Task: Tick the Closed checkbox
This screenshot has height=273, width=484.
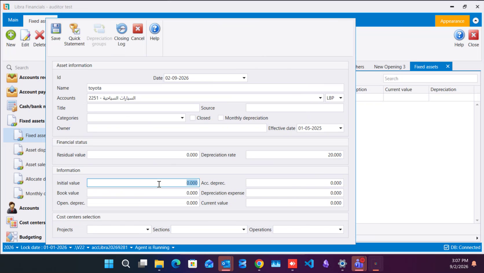Action: click(x=192, y=118)
